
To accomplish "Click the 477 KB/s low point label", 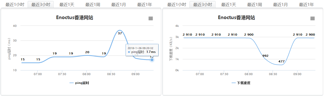I will pos(281,61).
